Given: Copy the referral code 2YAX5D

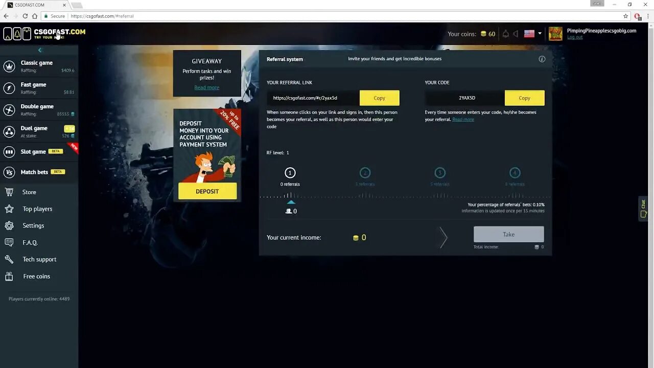Looking at the screenshot, I should coord(525,98).
